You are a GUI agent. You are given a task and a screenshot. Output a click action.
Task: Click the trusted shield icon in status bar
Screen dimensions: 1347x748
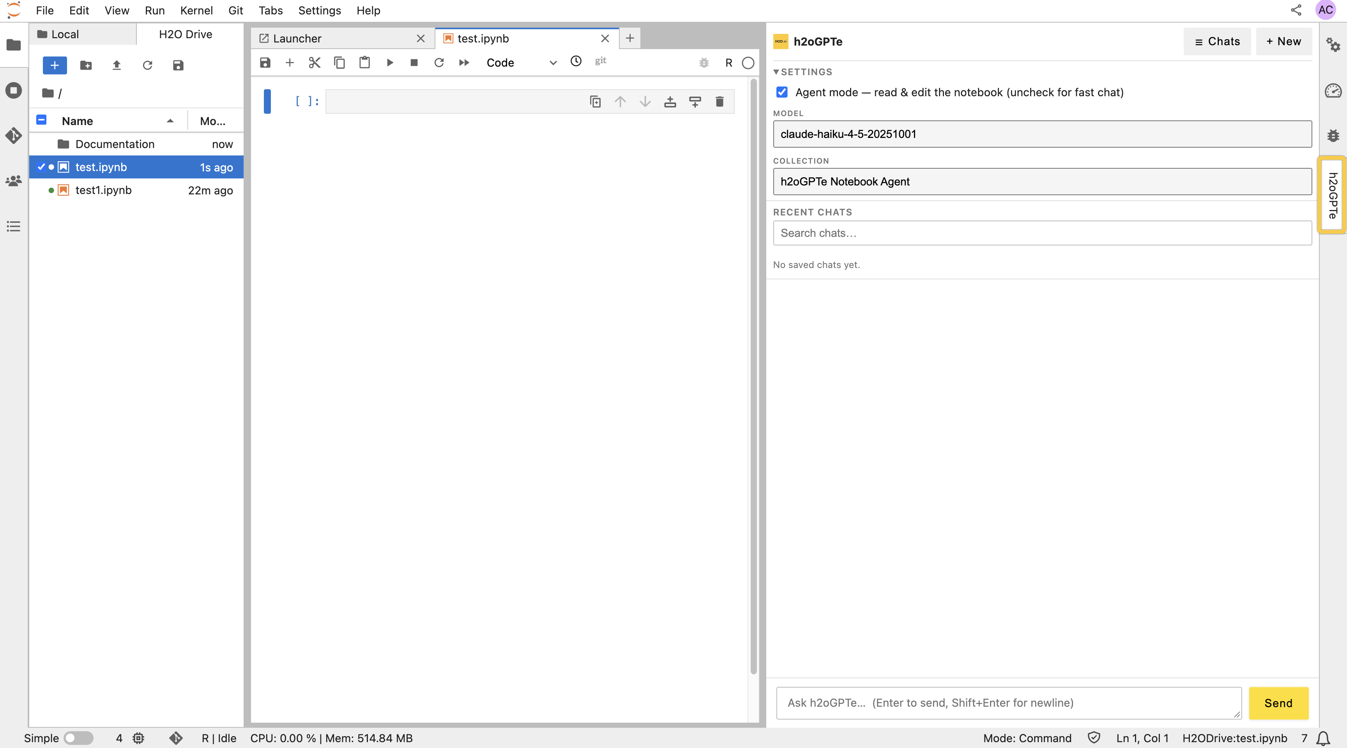[x=1093, y=737]
